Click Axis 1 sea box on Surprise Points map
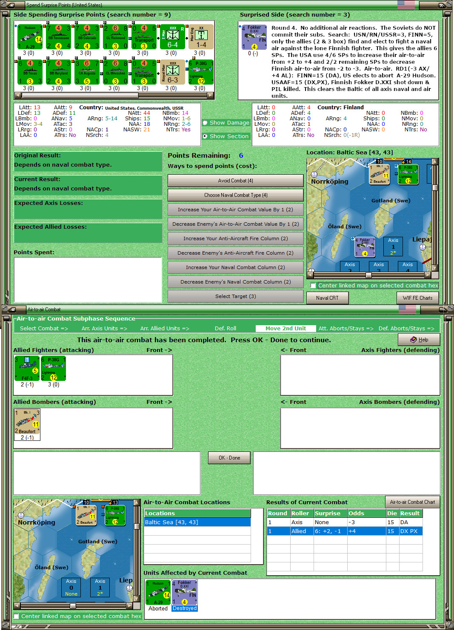 393,247
